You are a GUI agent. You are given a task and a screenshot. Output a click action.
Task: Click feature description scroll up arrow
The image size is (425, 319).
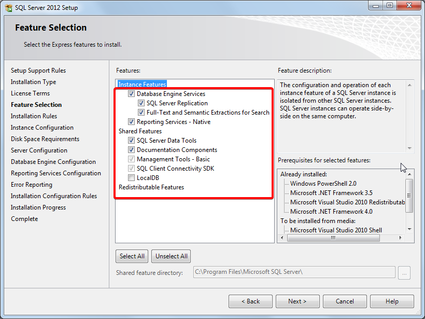click(x=409, y=85)
